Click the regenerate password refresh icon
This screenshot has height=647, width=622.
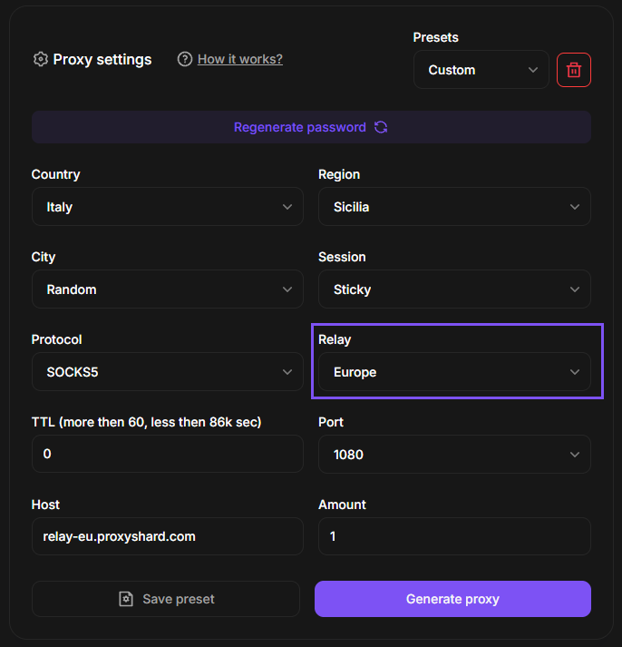(381, 128)
